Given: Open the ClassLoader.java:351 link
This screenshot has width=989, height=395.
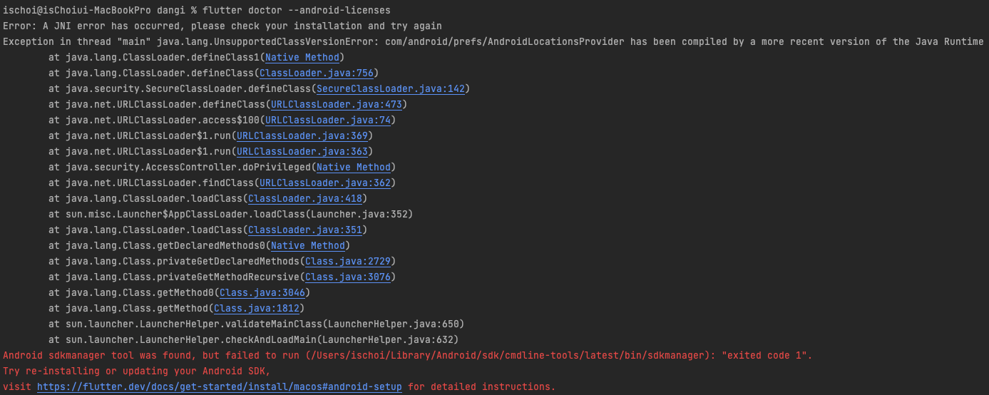Looking at the screenshot, I should pyautogui.click(x=305, y=230).
